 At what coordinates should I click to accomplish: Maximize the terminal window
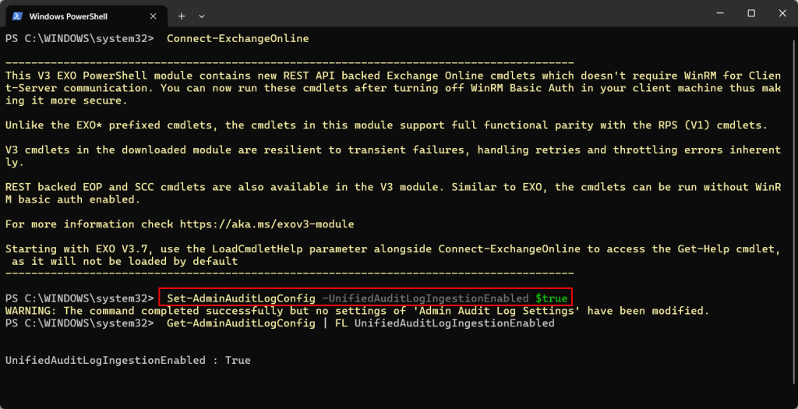click(751, 13)
